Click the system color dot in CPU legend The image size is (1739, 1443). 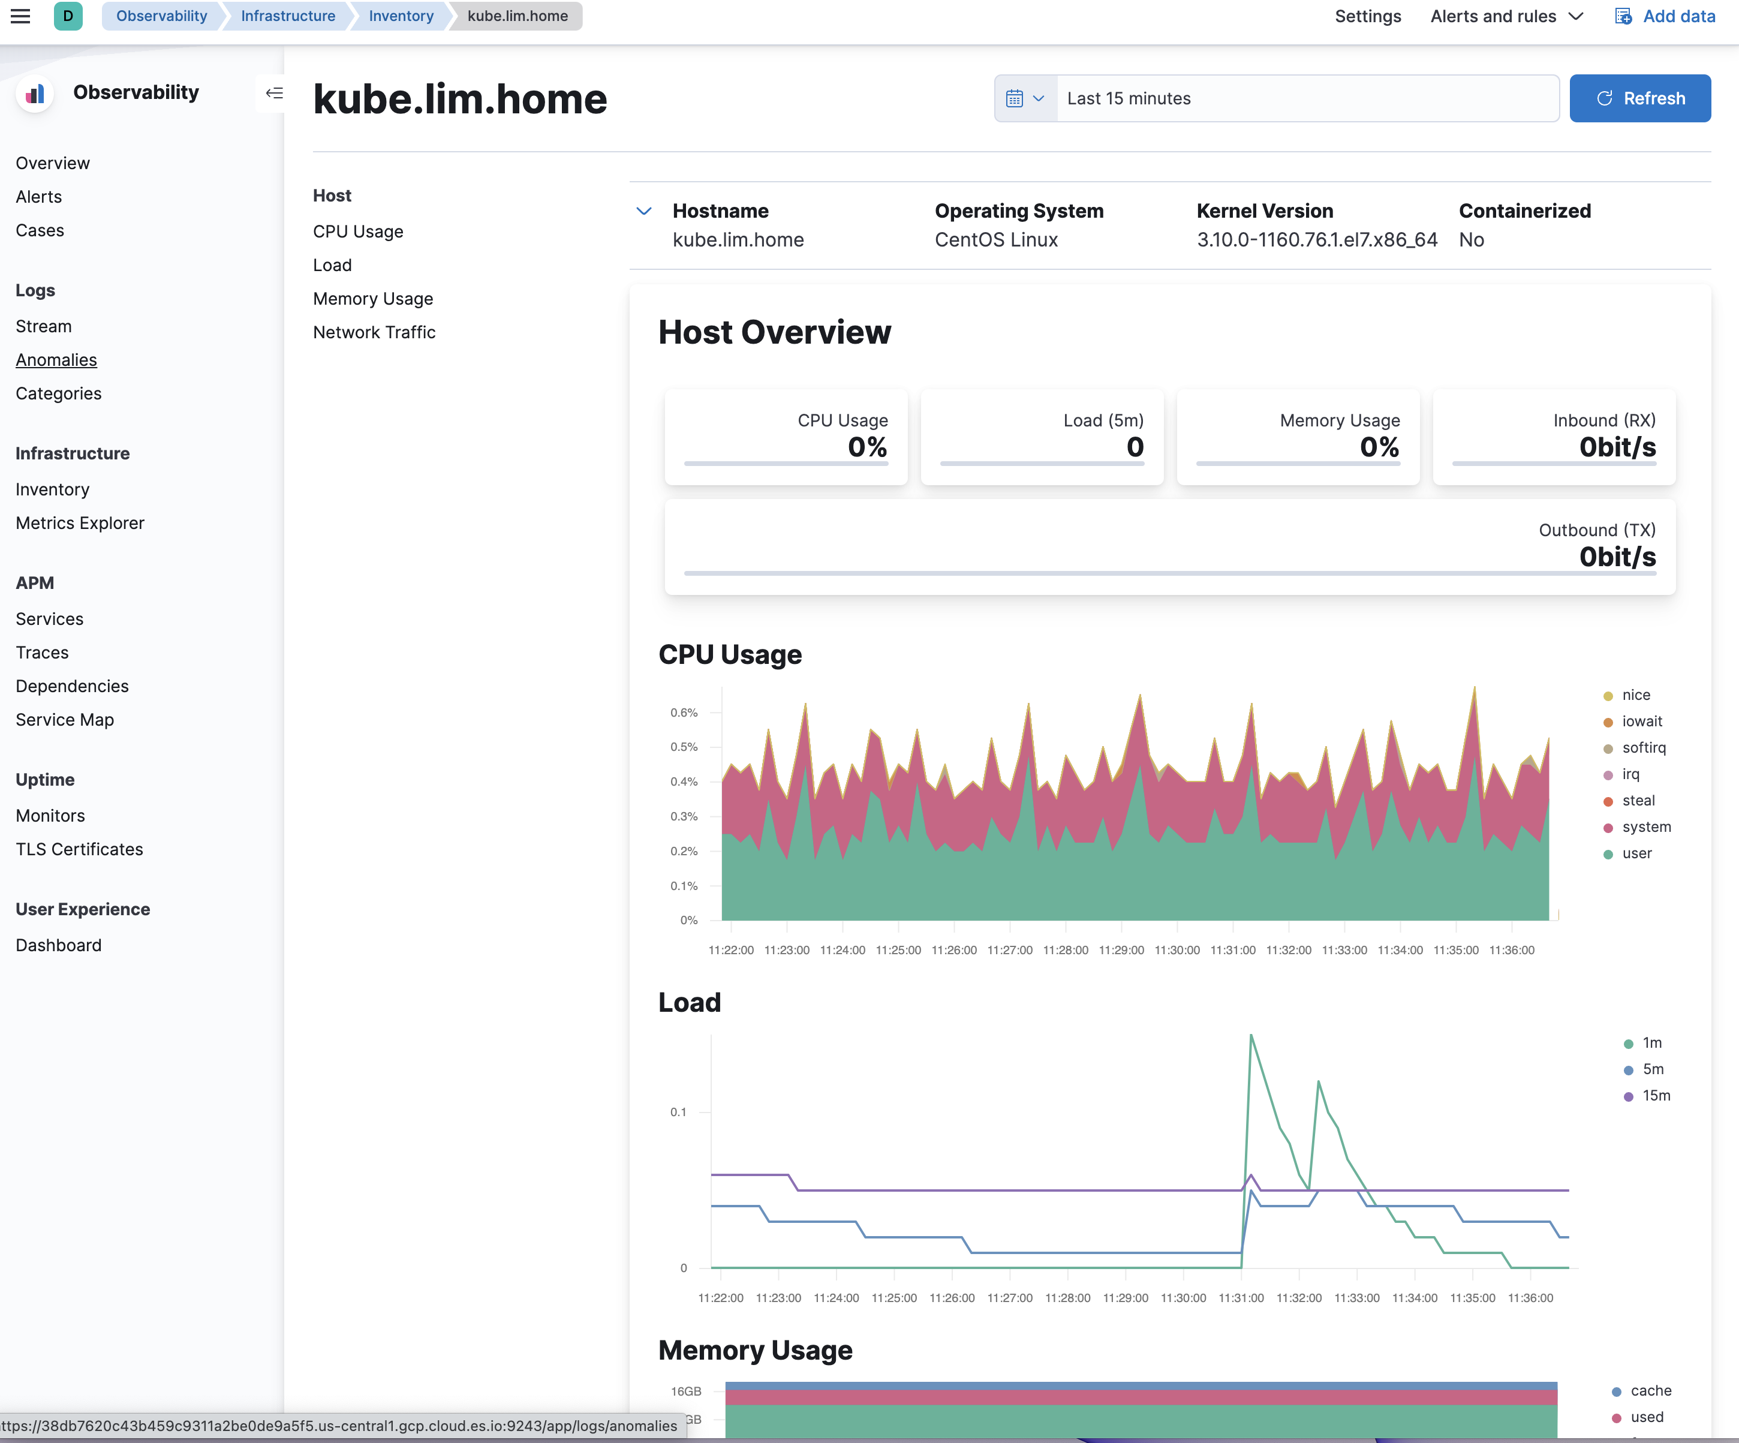[1607, 828]
